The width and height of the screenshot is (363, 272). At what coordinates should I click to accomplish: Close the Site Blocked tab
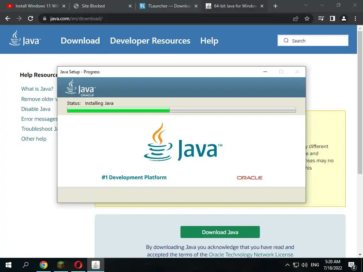pyautogui.click(x=130, y=6)
